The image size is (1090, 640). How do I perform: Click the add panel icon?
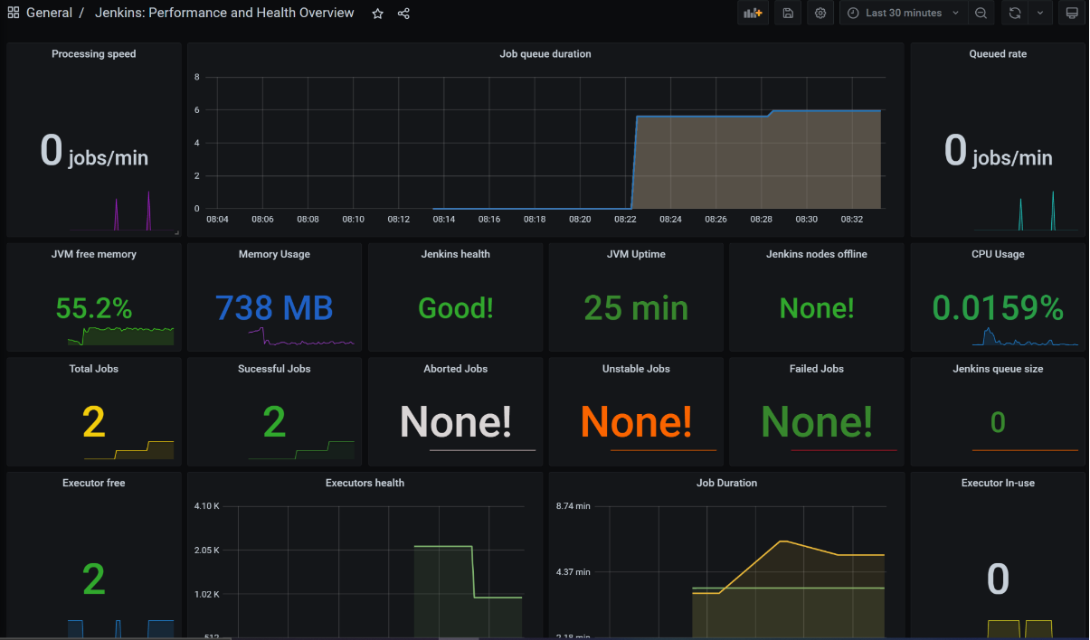[753, 13]
